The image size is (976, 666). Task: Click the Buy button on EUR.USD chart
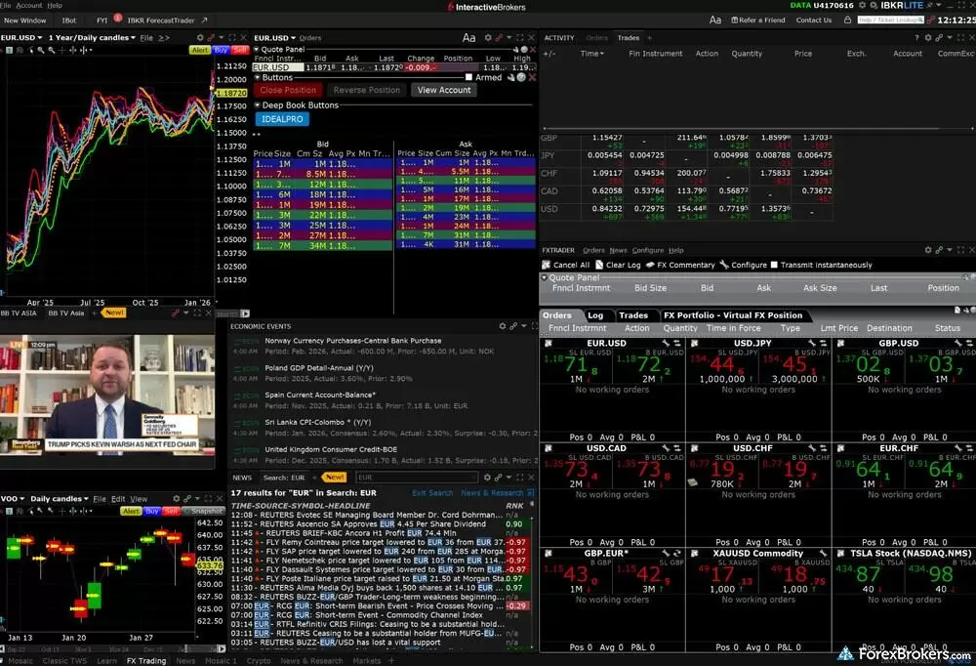point(221,50)
